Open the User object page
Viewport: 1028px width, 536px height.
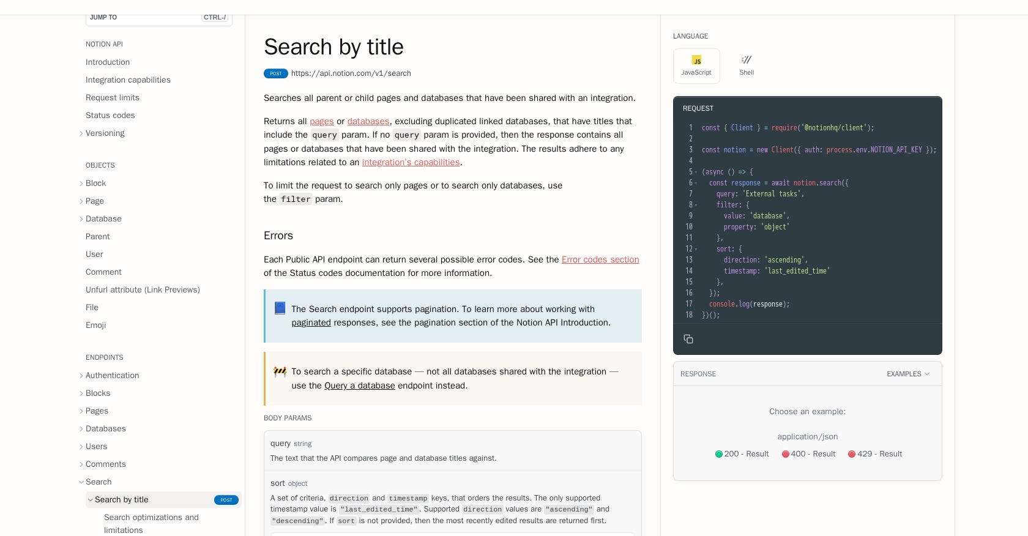(94, 255)
